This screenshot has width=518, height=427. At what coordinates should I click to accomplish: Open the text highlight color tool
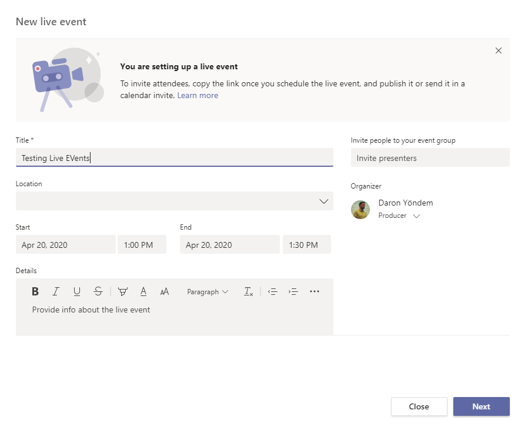click(x=122, y=291)
